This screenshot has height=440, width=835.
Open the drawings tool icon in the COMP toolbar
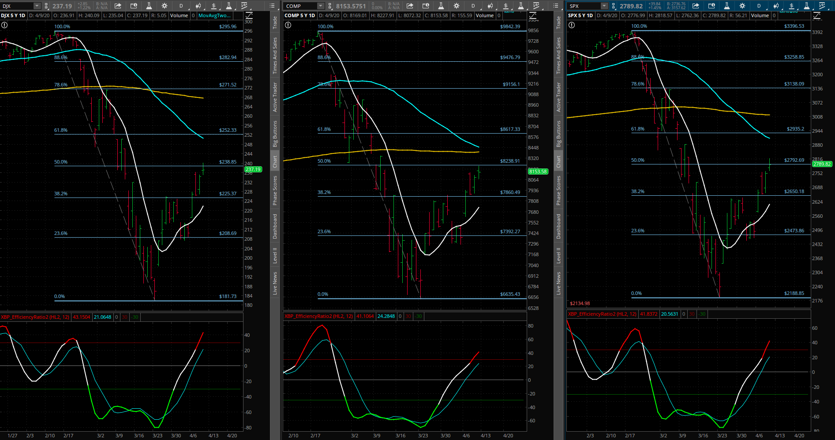tap(536, 6)
